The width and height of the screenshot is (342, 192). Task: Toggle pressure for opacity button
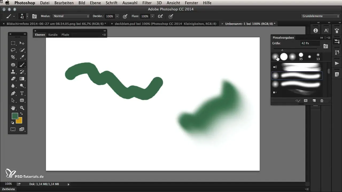coord(125,16)
